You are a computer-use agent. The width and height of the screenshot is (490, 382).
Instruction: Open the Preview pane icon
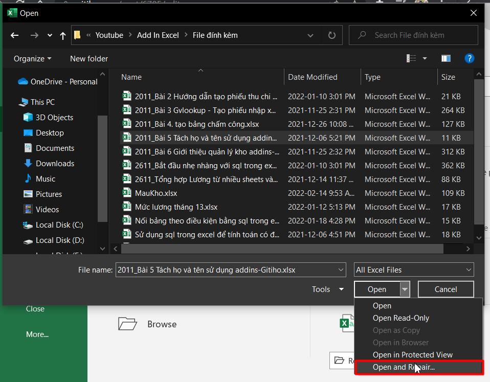click(x=446, y=58)
